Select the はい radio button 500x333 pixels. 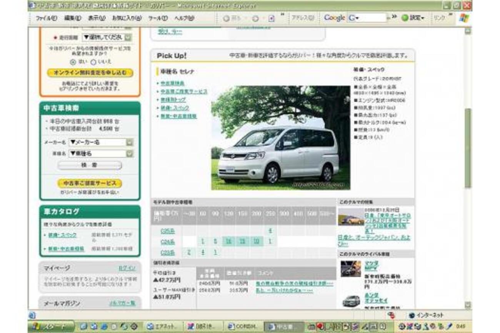pos(73,62)
